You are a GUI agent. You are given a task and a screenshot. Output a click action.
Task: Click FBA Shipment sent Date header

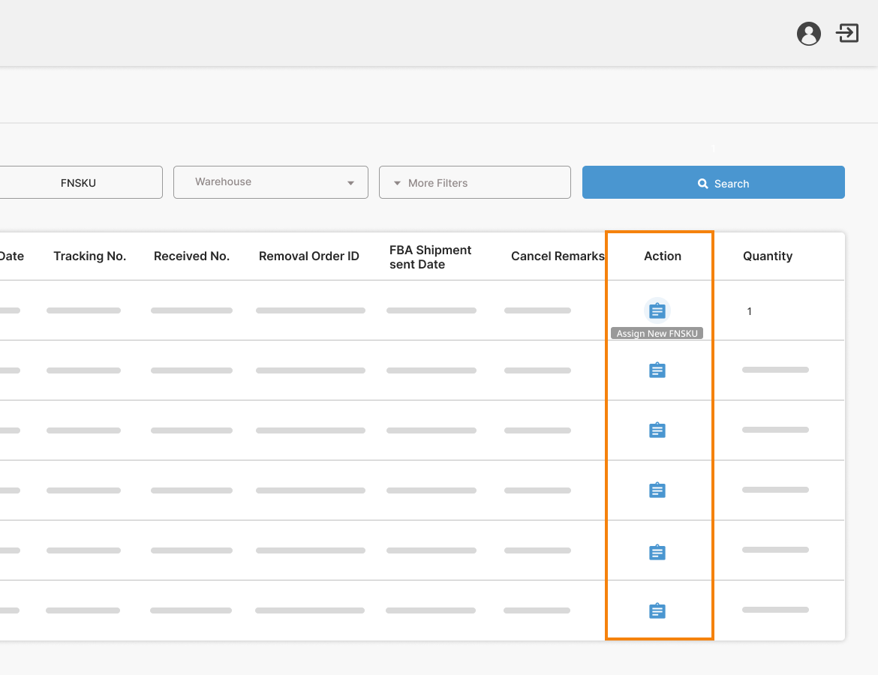point(430,257)
